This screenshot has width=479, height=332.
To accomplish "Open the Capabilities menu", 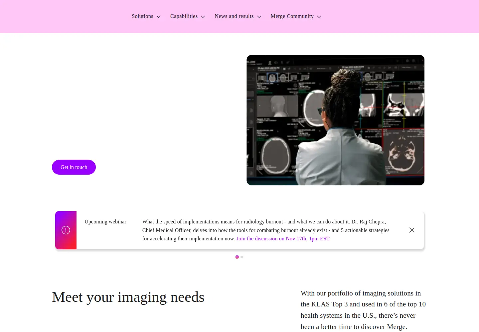I will (184, 16).
